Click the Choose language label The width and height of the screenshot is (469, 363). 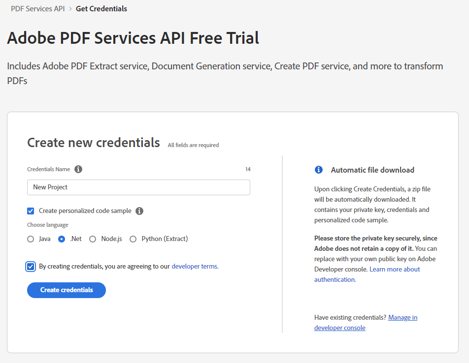pyautogui.click(x=48, y=225)
